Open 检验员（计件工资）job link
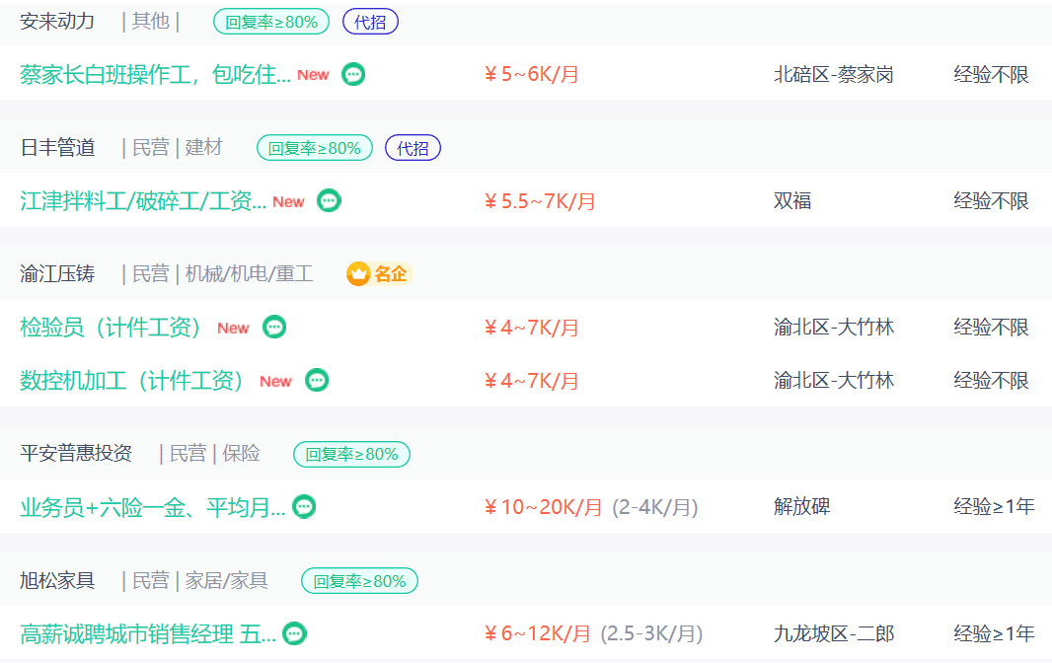The width and height of the screenshot is (1052, 663). coord(111,328)
